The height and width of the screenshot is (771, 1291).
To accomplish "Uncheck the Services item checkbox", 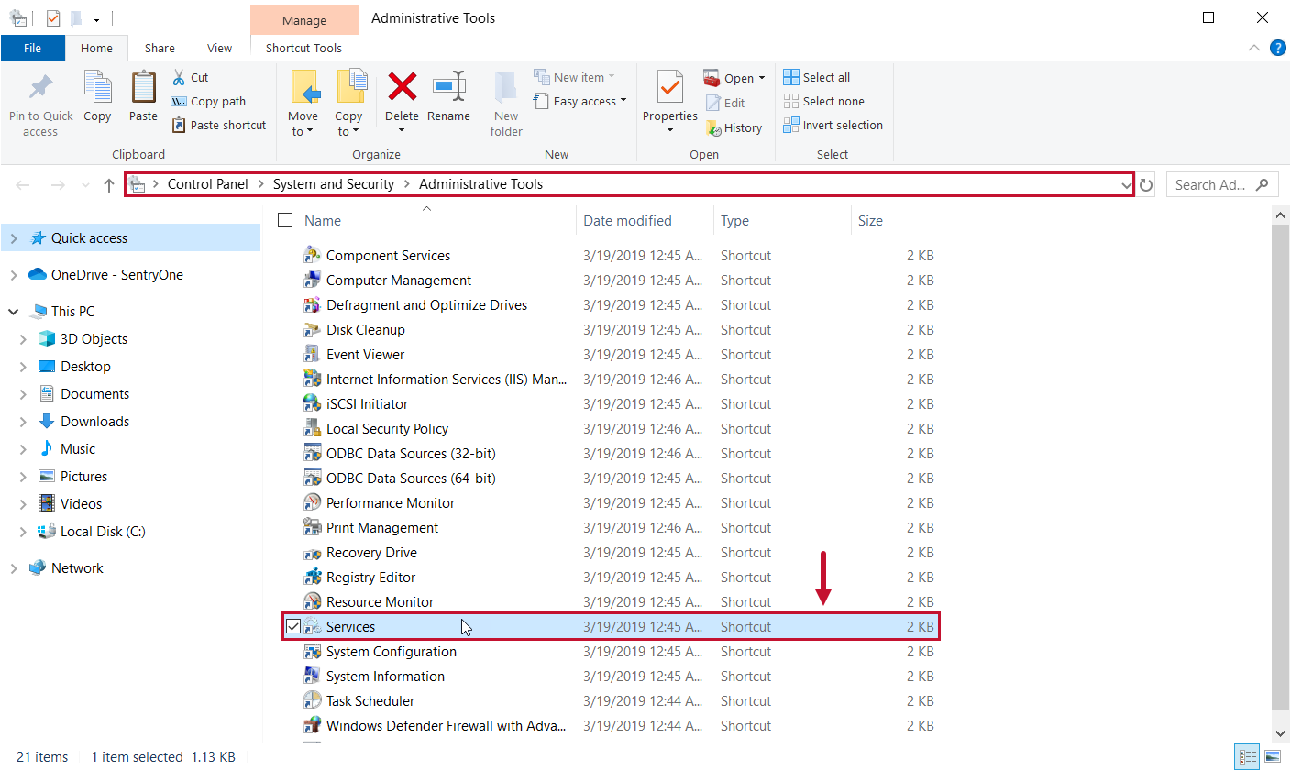I will 293,626.
